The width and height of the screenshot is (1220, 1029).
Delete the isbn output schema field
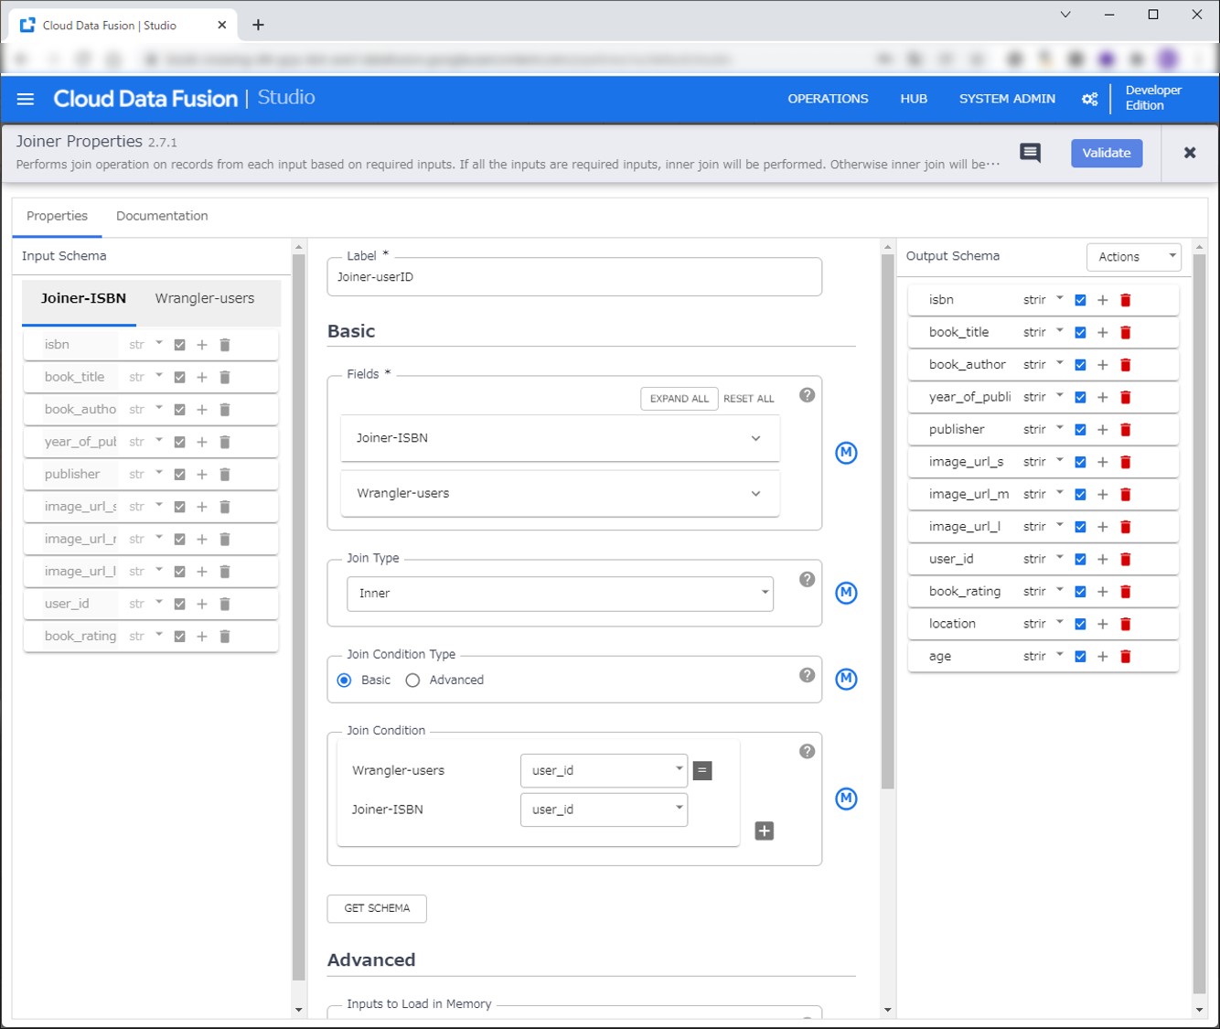pos(1126,300)
